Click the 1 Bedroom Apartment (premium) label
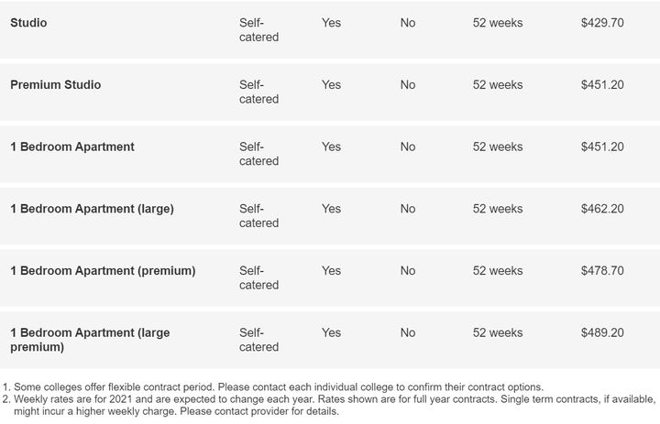The width and height of the screenshot is (660, 424). [x=103, y=271]
